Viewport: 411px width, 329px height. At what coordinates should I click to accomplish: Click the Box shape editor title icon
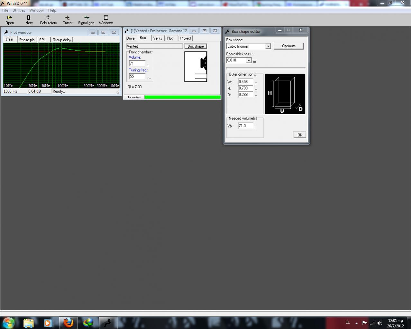(x=227, y=32)
